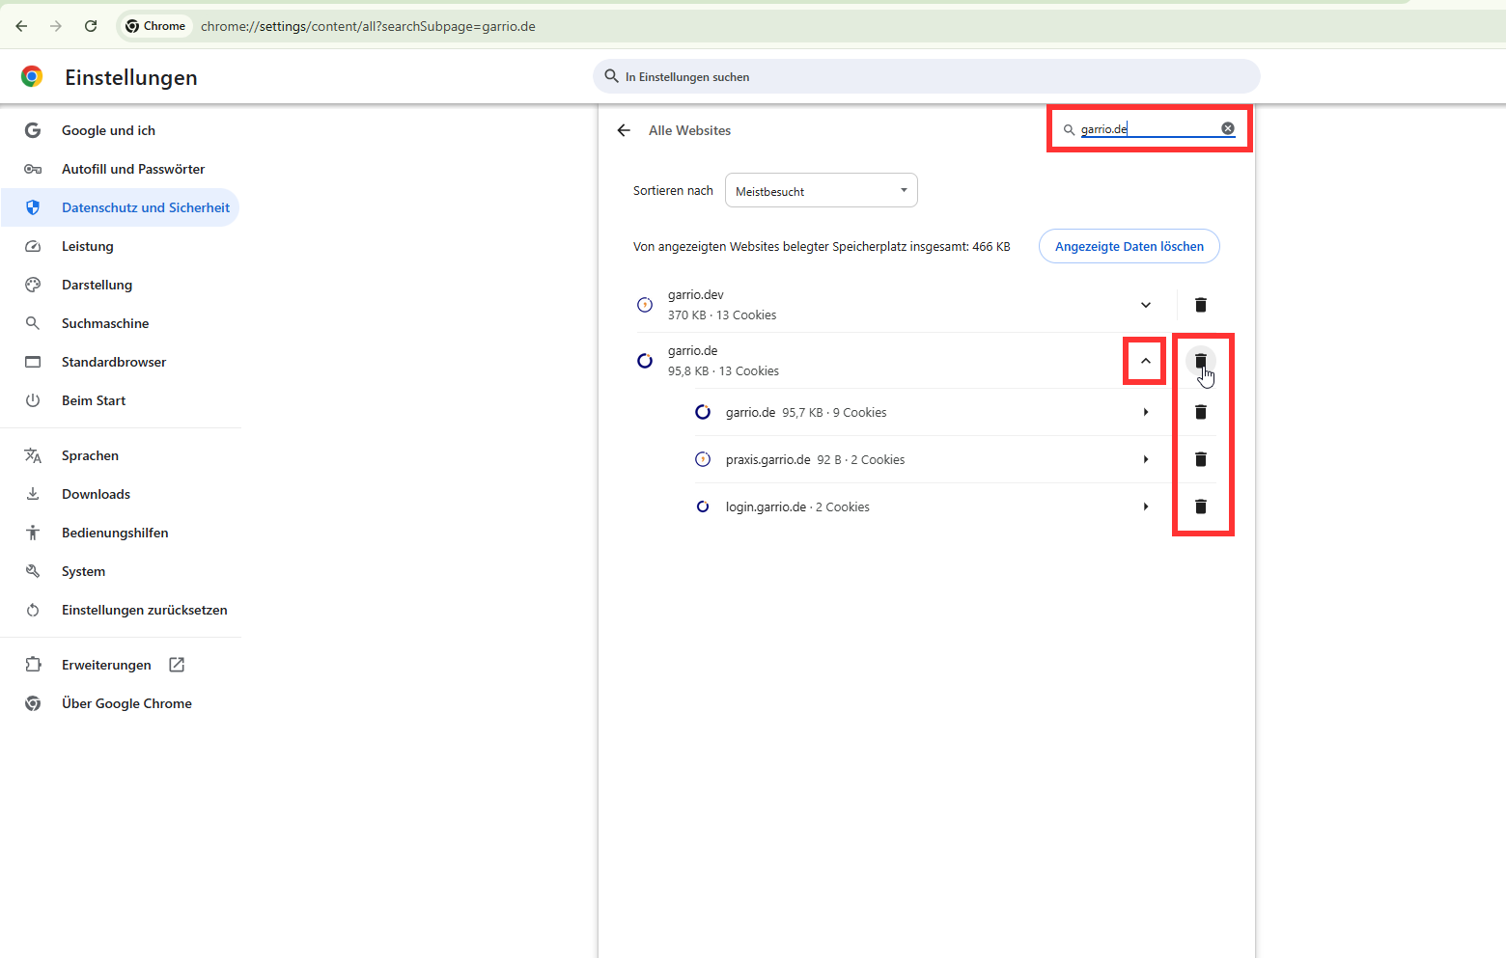Open details arrow for praxis.garrio.de
Viewport: 1506px width, 958px height.
pos(1146,459)
